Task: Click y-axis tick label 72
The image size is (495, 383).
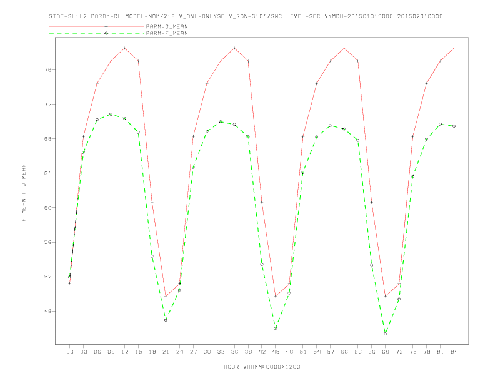Action: point(47,104)
